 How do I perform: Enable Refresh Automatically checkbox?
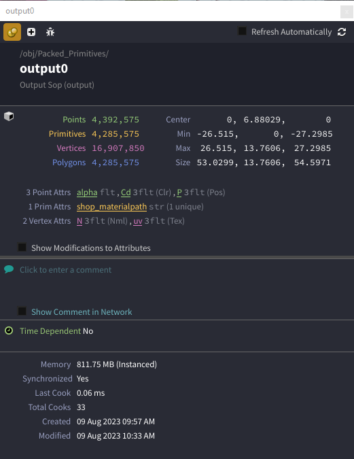tap(242, 31)
